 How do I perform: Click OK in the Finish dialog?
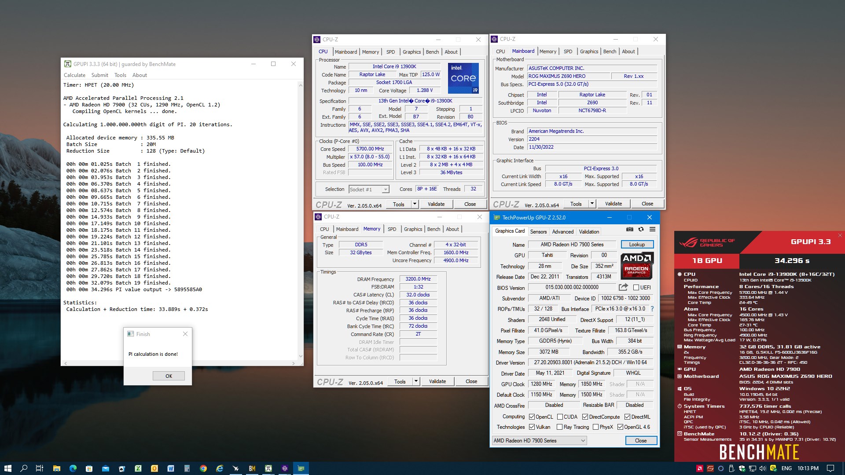pyautogui.click(x=169, y=376)
